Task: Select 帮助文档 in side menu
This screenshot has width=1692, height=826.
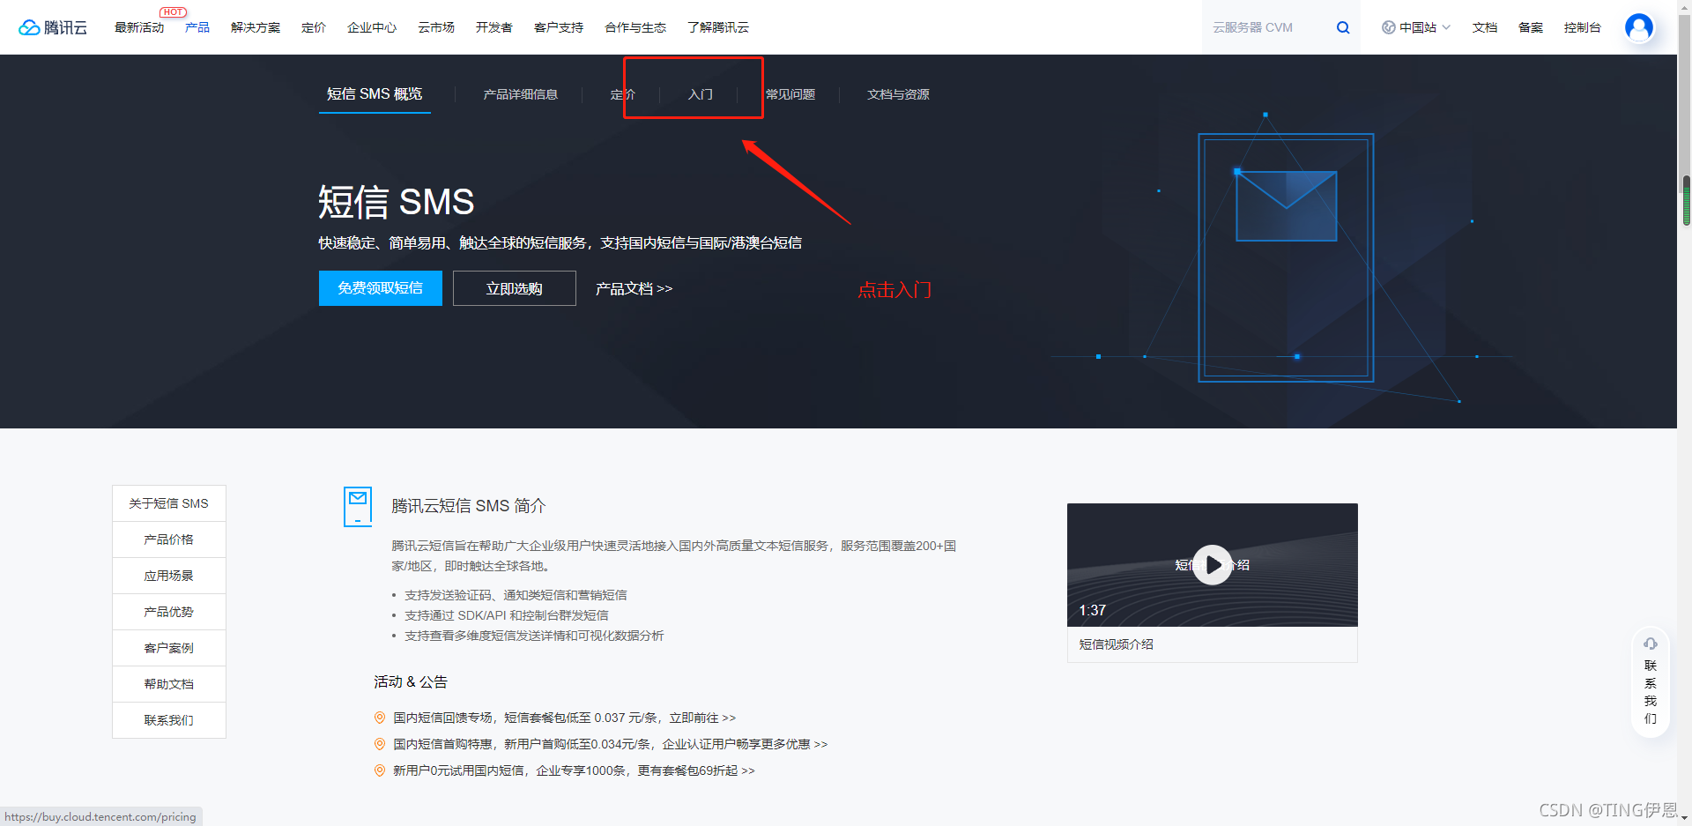Action: [x=169, y=684]
